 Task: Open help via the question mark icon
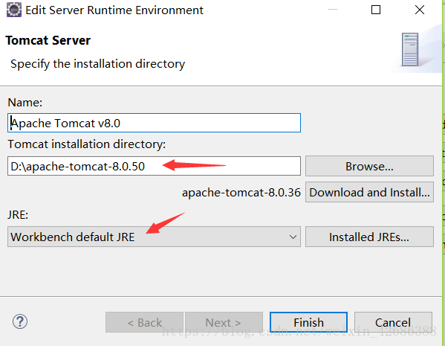click(20, 322)
